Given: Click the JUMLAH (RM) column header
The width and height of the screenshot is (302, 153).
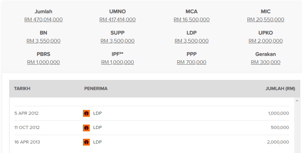Looking at the screenshot, I should tap(280, 89).
